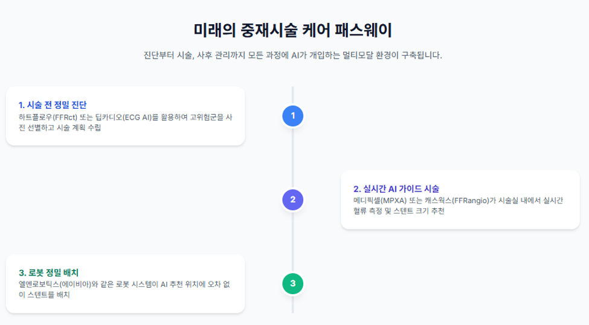Click timeline line between steps 2 and 3
This screenshot has width=589, height=325.
click(292, 242)
